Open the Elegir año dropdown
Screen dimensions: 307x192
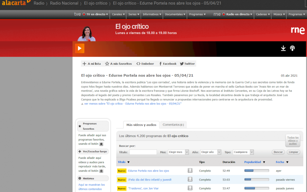point(211,152)
